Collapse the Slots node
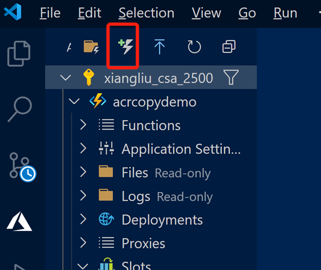Image resolution: width=321 pixels, height=270 pixels. pos(83,266)
